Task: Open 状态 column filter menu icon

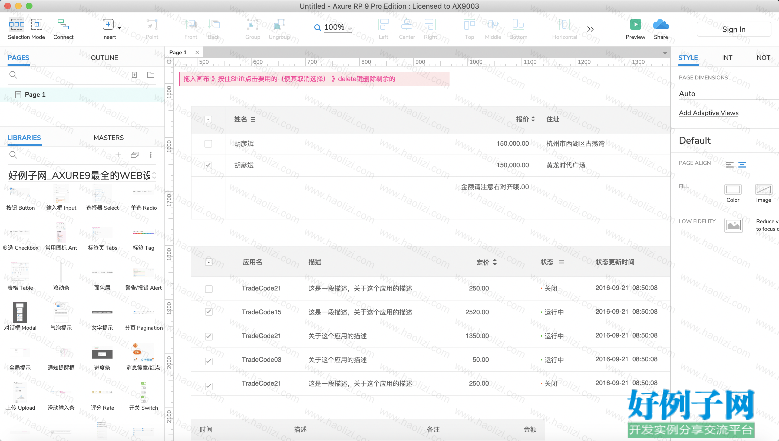Action: coord(561,262)
